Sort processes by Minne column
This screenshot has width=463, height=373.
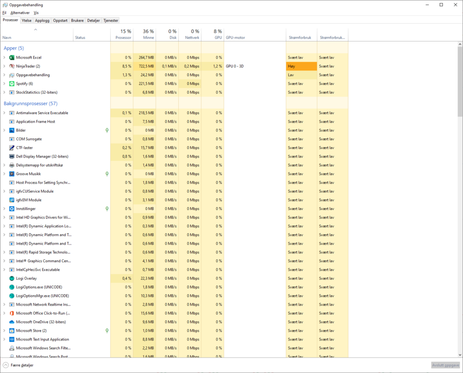pos(144,35)
